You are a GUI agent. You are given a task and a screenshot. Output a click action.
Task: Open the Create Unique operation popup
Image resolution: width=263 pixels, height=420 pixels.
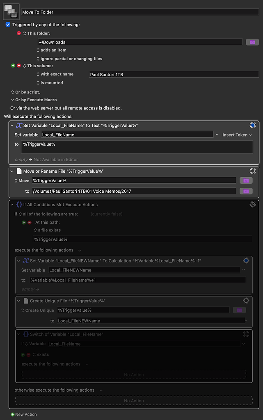[x=37, y=310]
